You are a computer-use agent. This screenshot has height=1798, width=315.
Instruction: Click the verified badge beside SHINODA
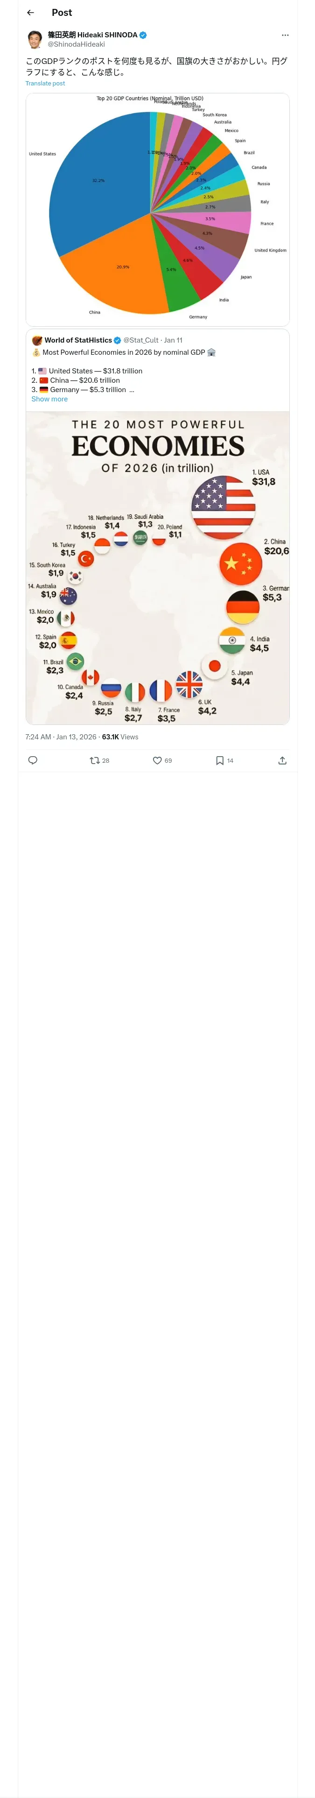point(143,35)
